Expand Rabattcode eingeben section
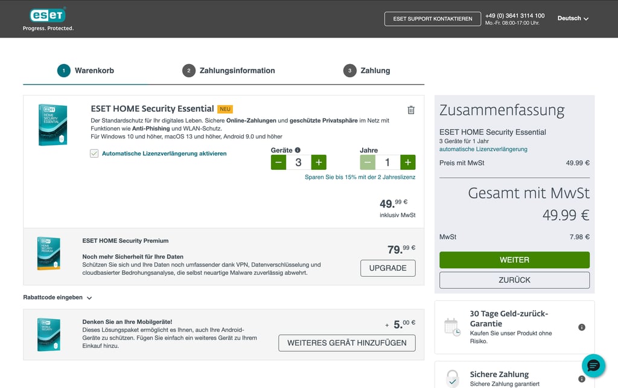 click(x=57, y=297)
